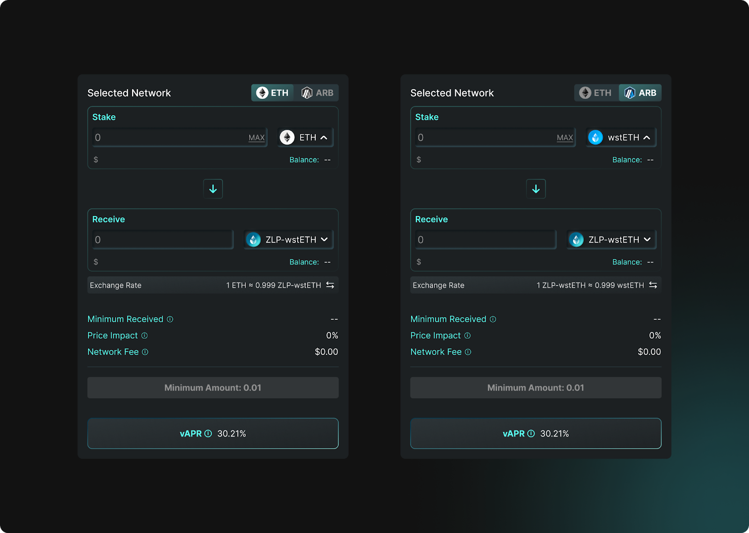
Task: Click receive Balance label in left panel
Action: (304, 262)
